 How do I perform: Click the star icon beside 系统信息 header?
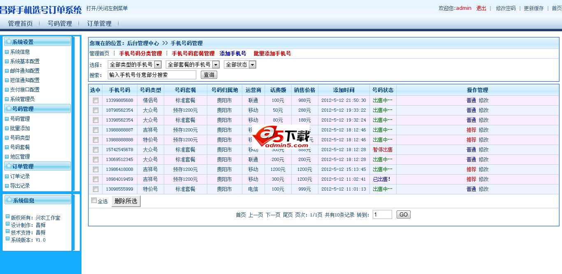pyautogui.click(x=9, y=200)
